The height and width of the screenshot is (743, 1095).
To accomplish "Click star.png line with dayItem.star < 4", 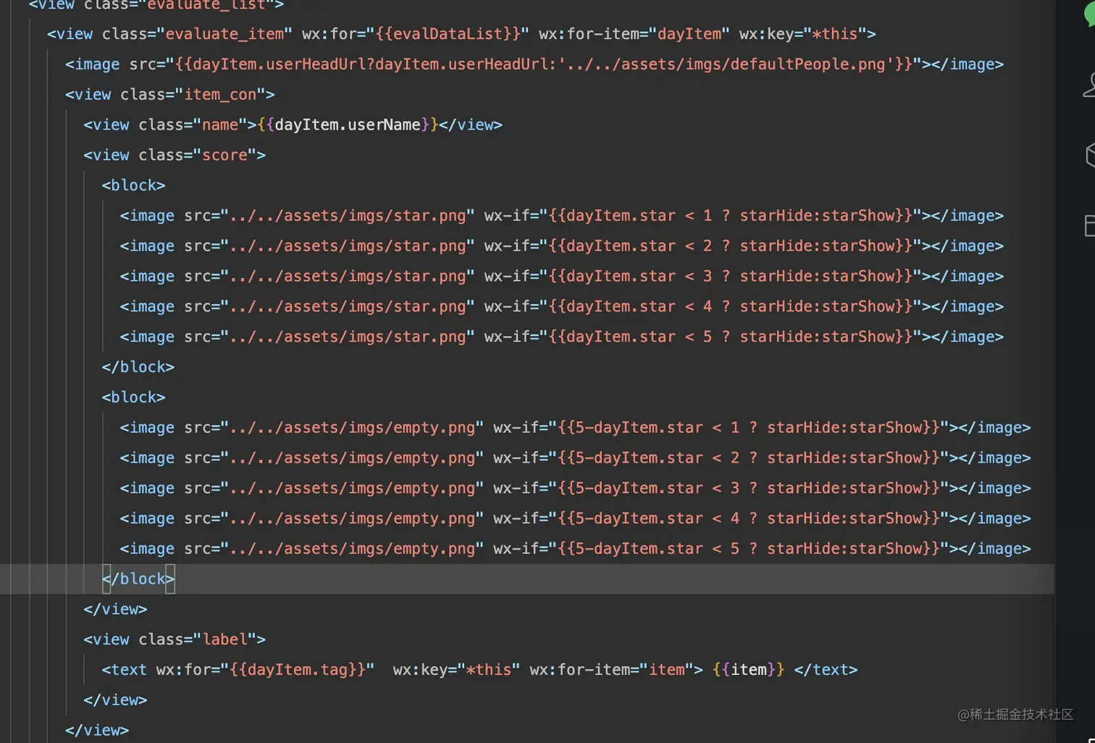I will [562, 307].
